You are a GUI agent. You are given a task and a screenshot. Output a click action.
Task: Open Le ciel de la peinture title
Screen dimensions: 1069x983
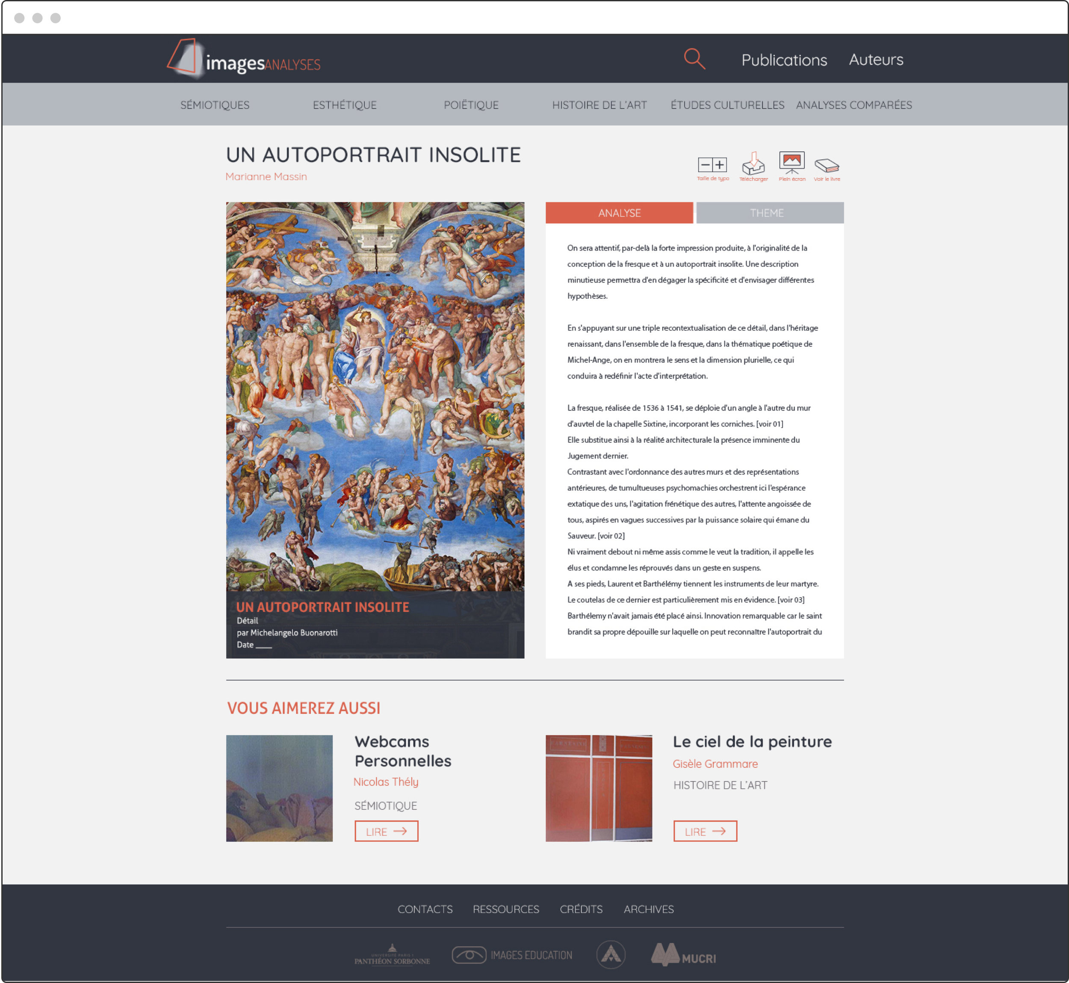pyautogui.click(x=752, y=741)
